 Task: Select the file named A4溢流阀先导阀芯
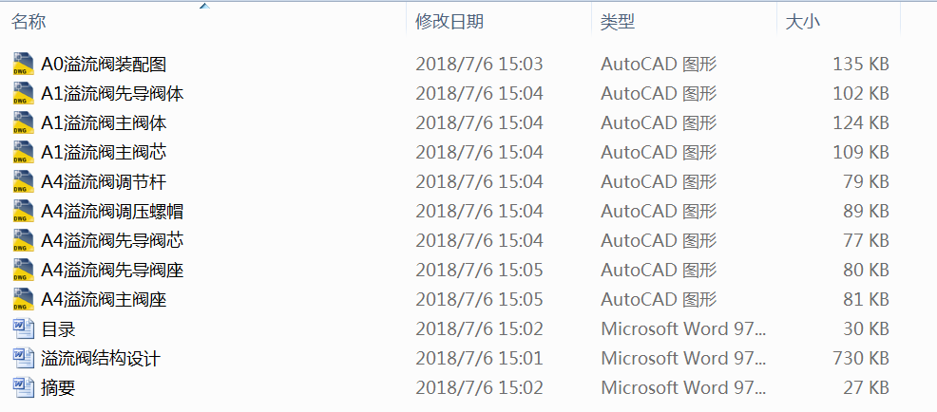click(112, 240)
